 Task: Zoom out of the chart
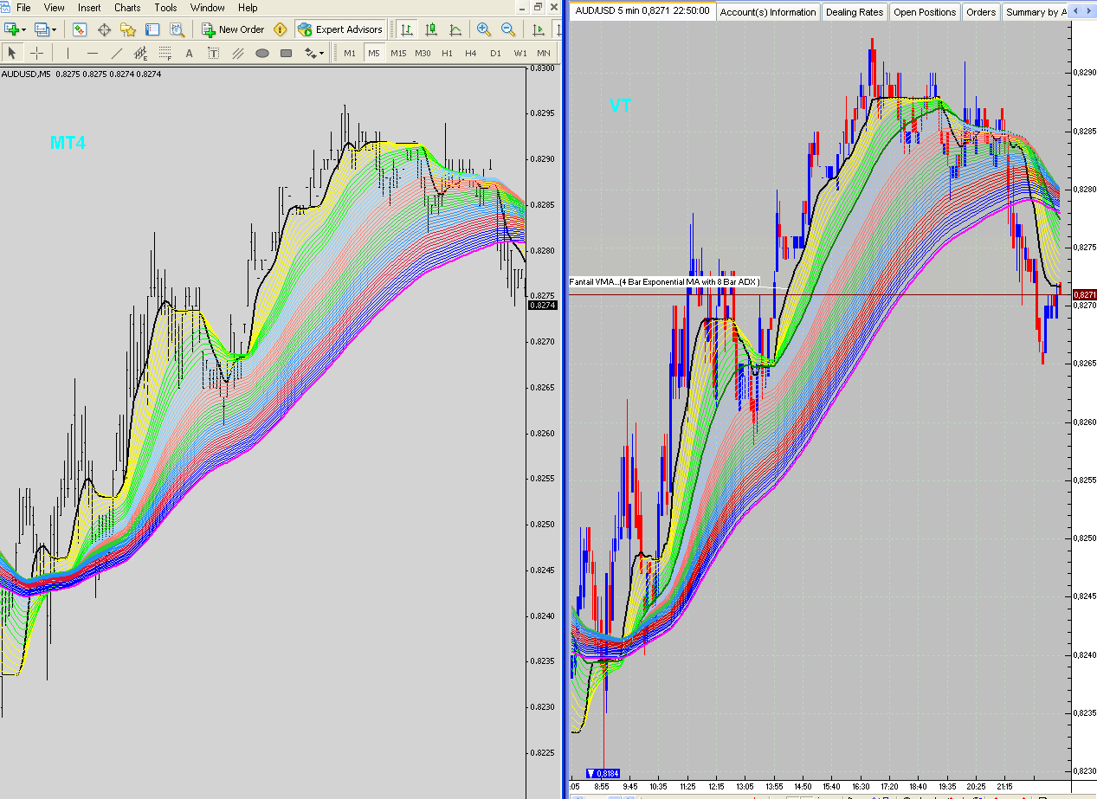tap(507, 29)
